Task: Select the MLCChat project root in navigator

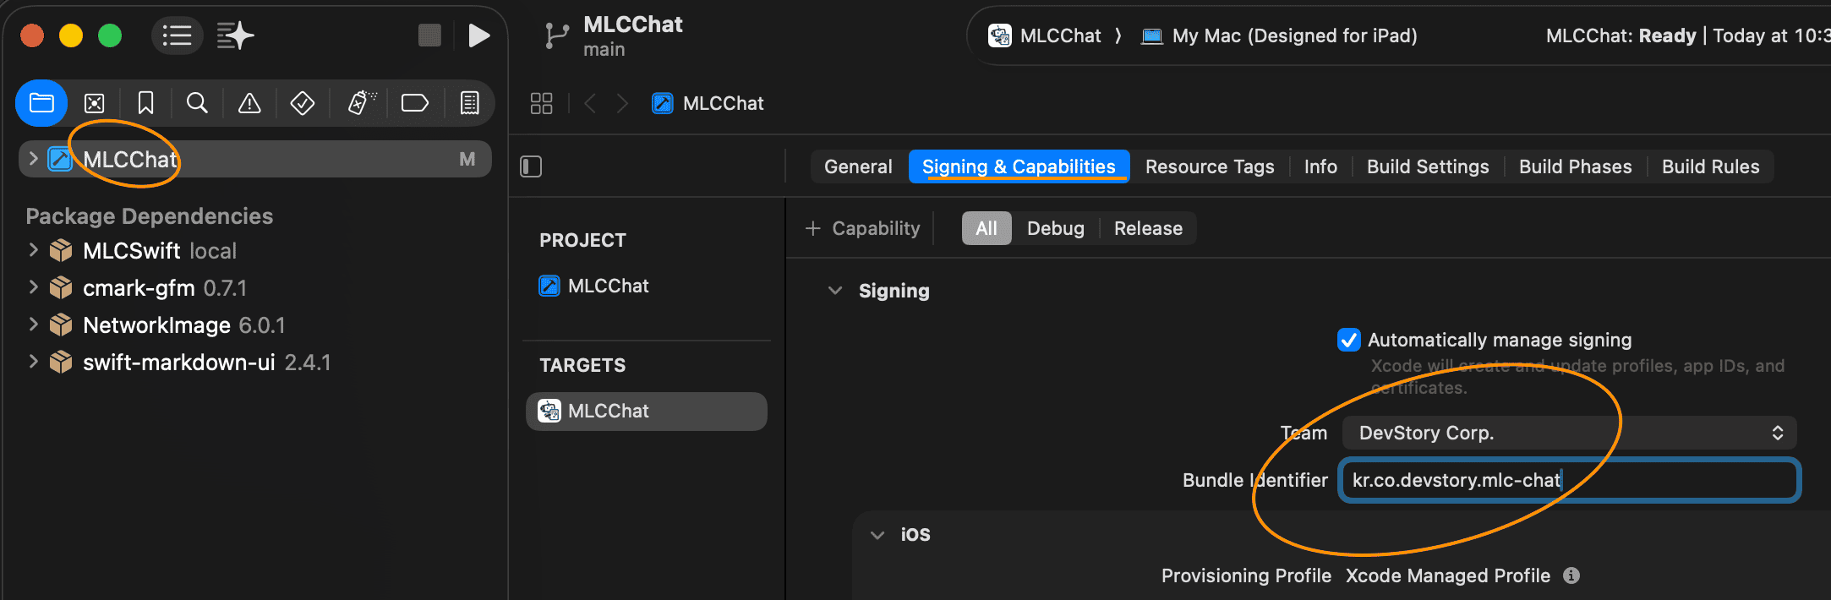Action: (x=255, y=159)
